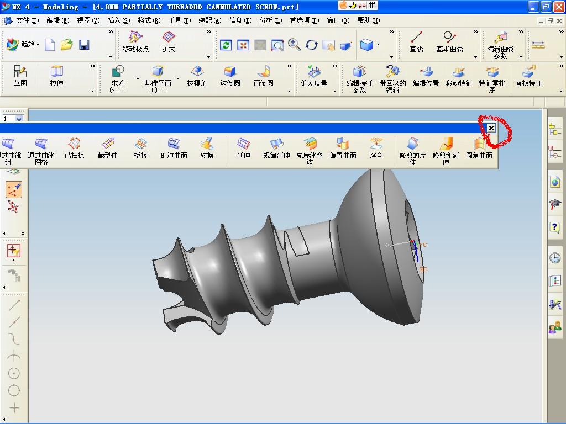
Task: Select the 直线 (Line) tool
Action: point(416,42)
